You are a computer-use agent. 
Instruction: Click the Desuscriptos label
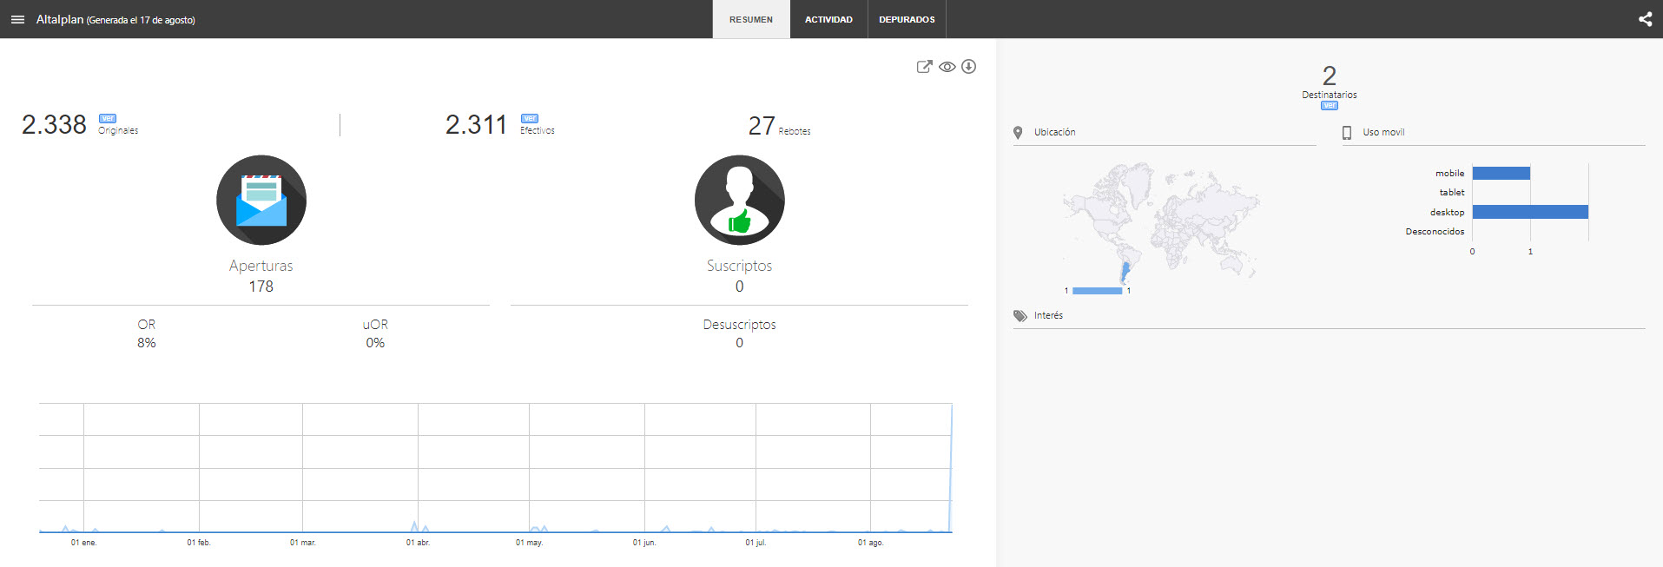click(x=740, y=325)
